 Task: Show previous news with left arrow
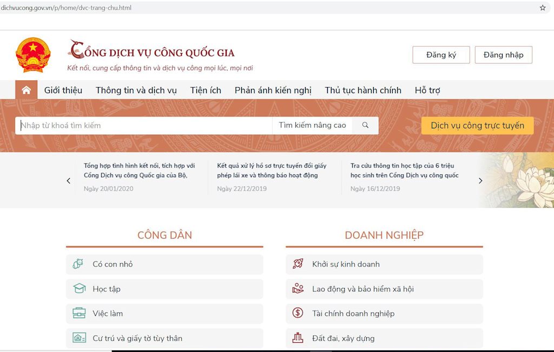68,181
